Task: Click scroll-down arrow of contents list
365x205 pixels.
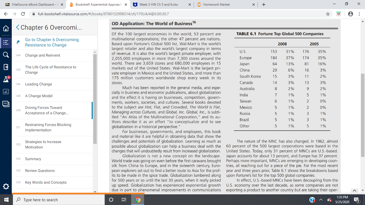Action: click(95, 192)
